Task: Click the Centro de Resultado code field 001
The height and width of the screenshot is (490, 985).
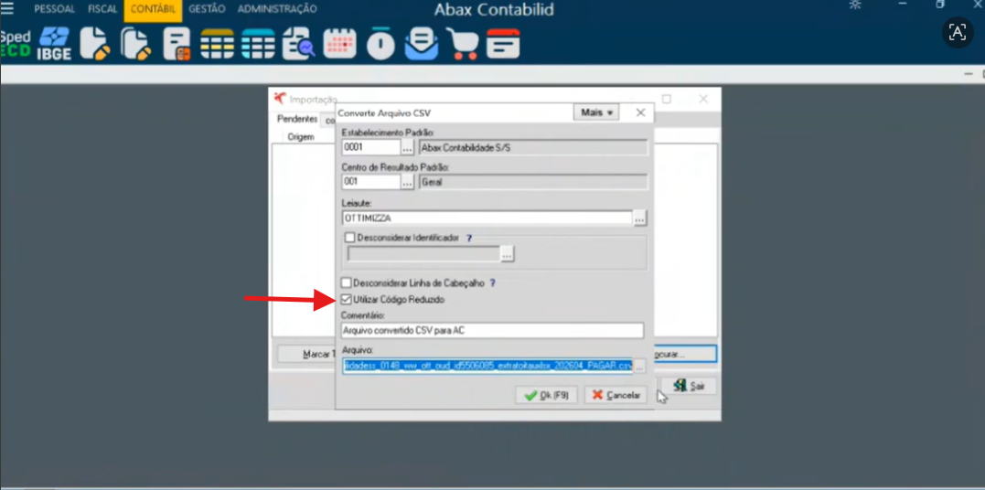Action: [371, 182]
